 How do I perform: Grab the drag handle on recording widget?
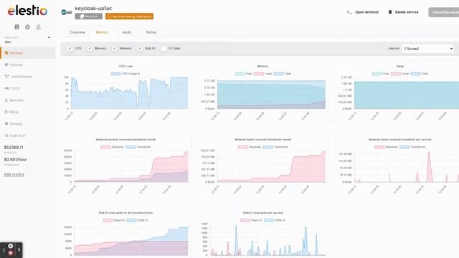(4, 250)
